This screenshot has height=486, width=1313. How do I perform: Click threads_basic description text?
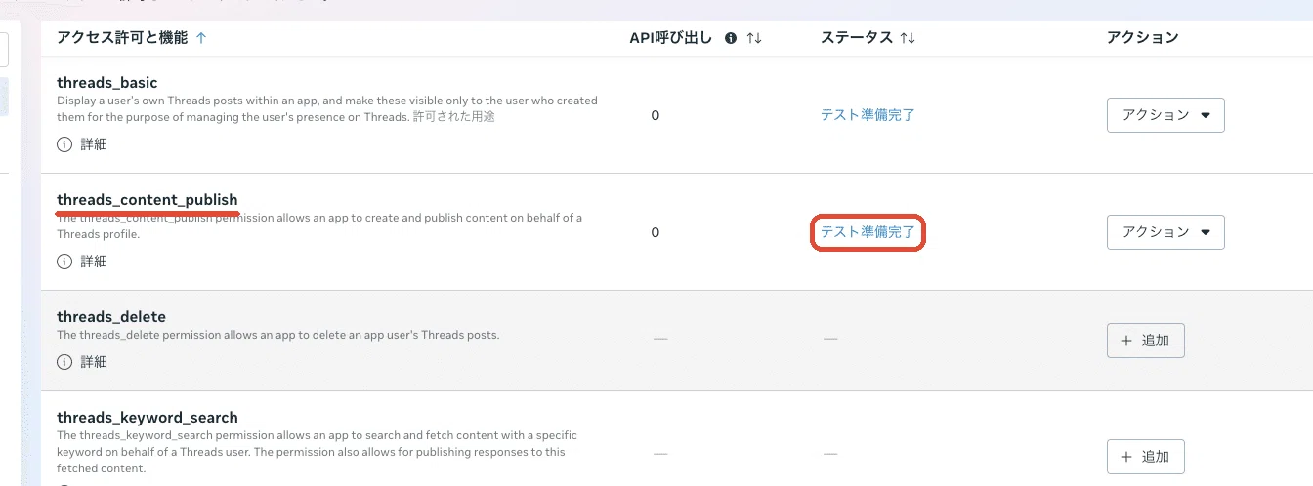click(x=327, y=108)
